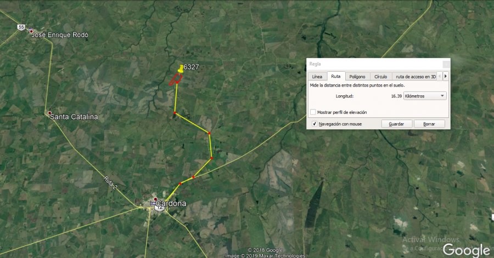Switch to the Polígono tab
The height and width of the screenshot is (258, 494).
pyautogui.click(x=357, y=76)
